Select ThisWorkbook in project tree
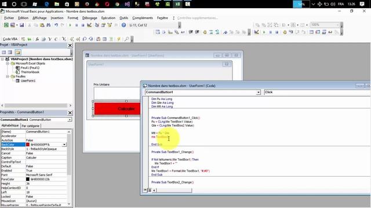The height and width of the screenshot is (208, 371). click(30, 72)
